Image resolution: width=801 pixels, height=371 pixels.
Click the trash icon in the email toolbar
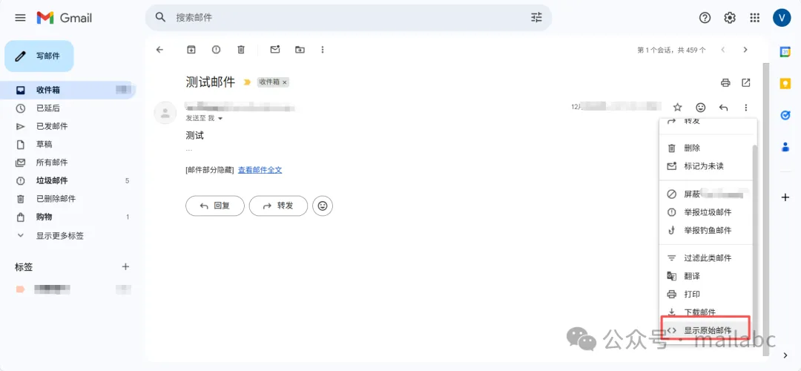coord(241,50)
